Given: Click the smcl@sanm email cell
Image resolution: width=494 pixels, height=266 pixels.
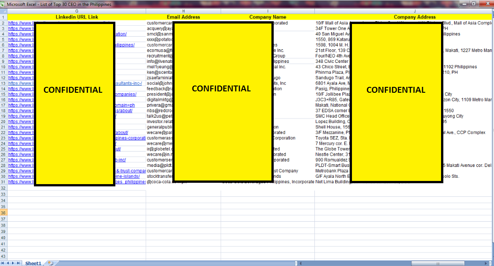Looking at the screenshot, I should click(160, 34).
